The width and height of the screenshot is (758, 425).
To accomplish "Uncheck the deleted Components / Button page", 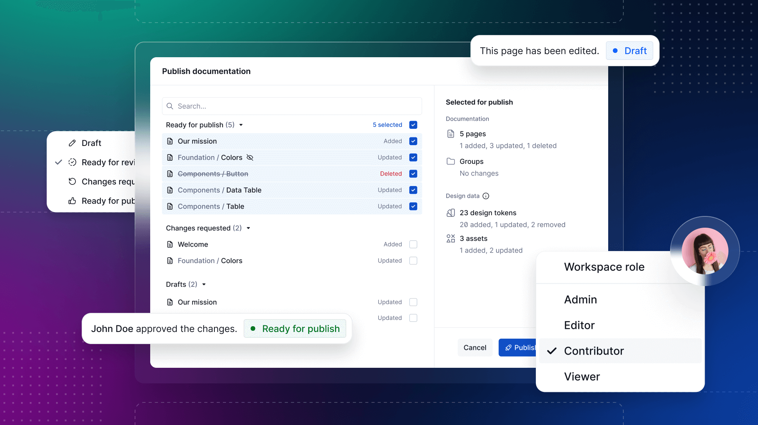I will pos(413,174).
